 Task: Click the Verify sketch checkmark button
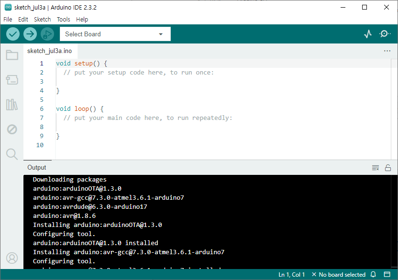(13, 34)
